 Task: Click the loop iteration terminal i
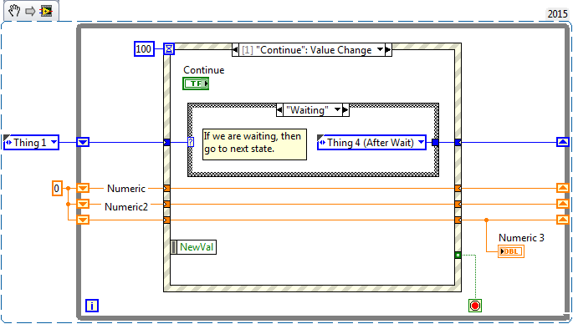[x=92, y=306]
